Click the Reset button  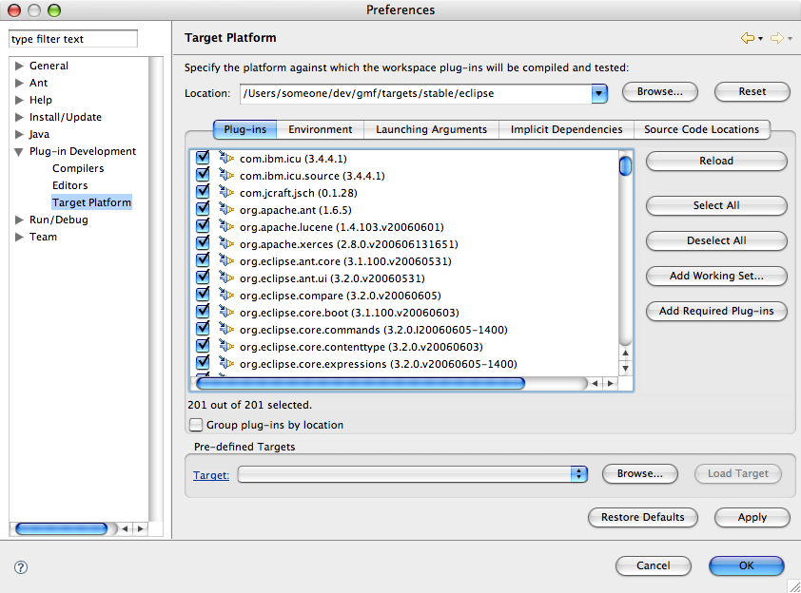[752, 92]
